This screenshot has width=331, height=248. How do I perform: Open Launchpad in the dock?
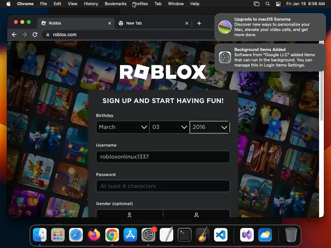point(58,235)
